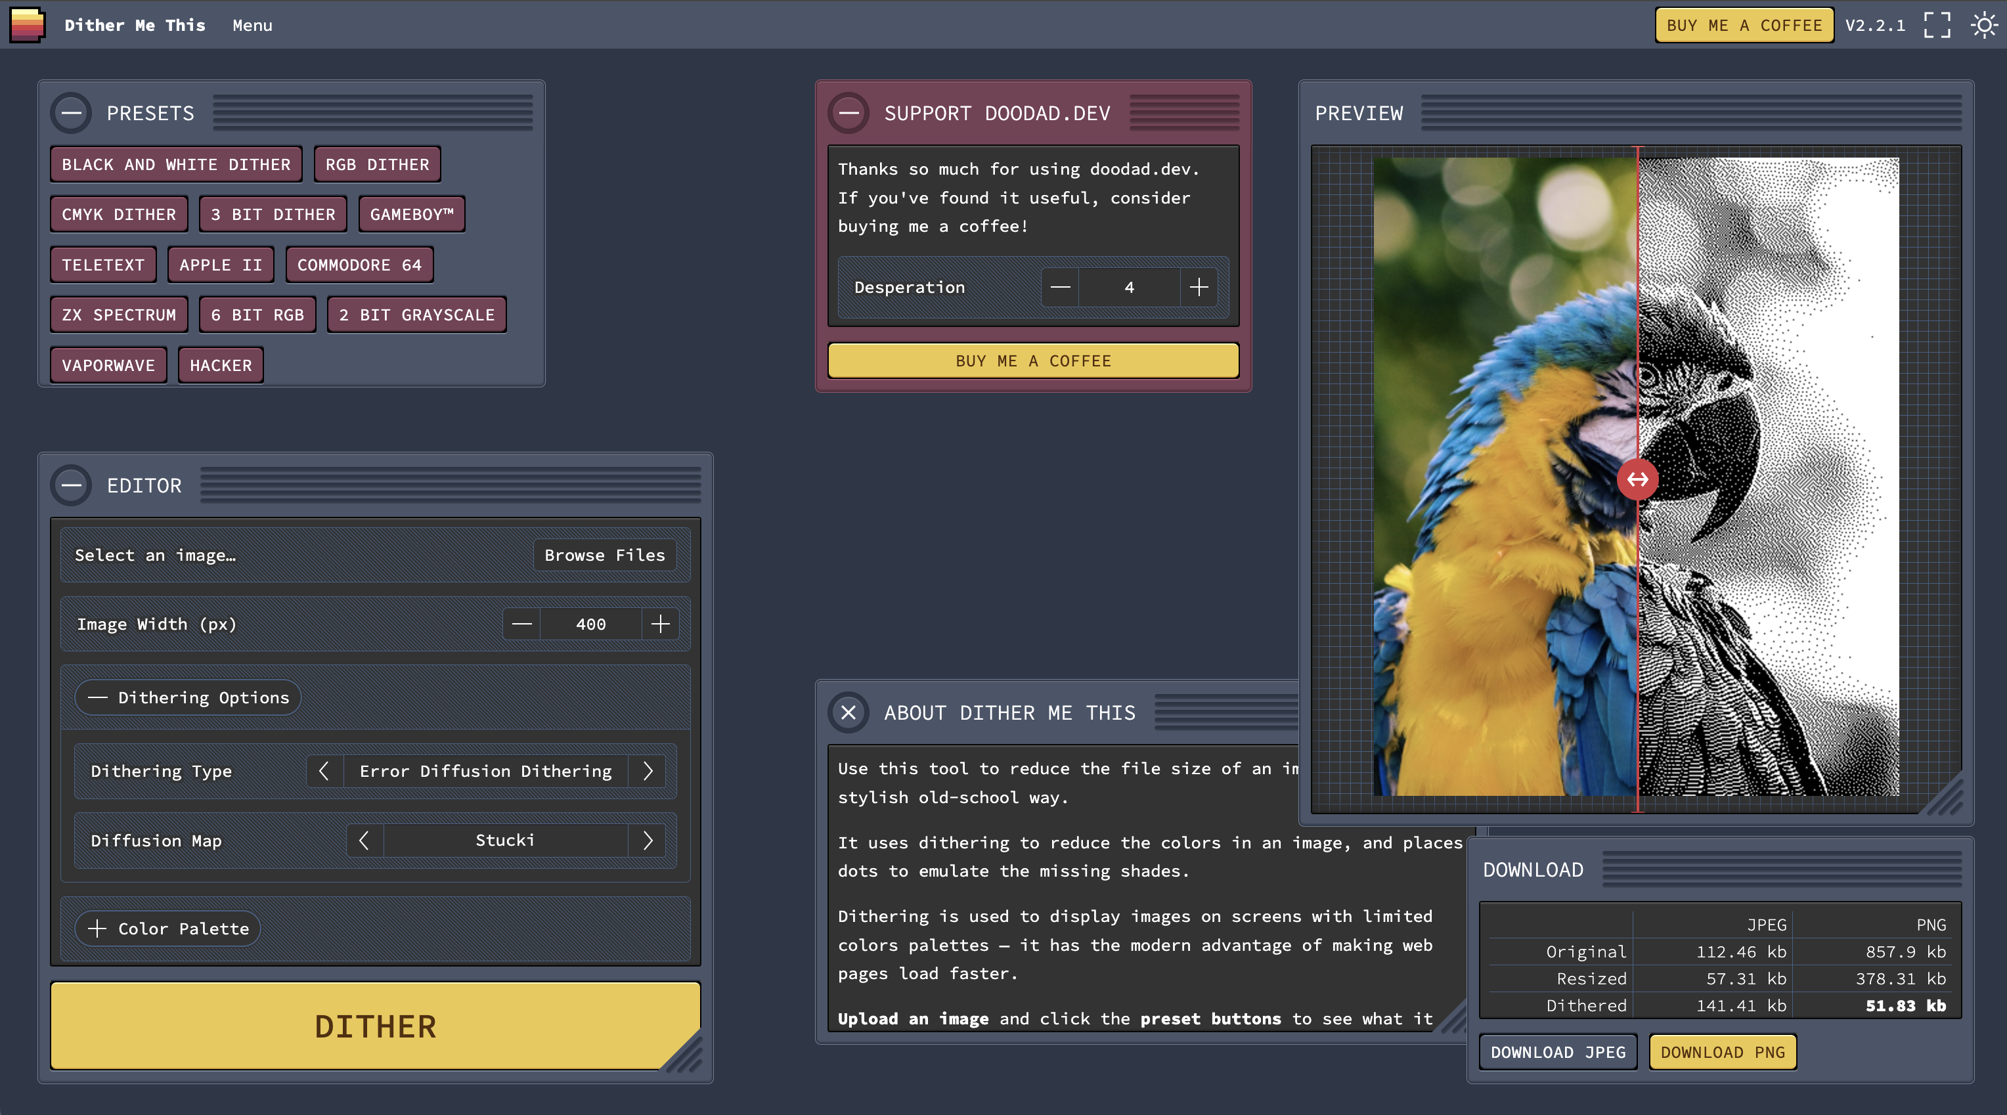The image size is (2007, 1115).
Task: Click the Image Width value field
Action: point(590,624)
